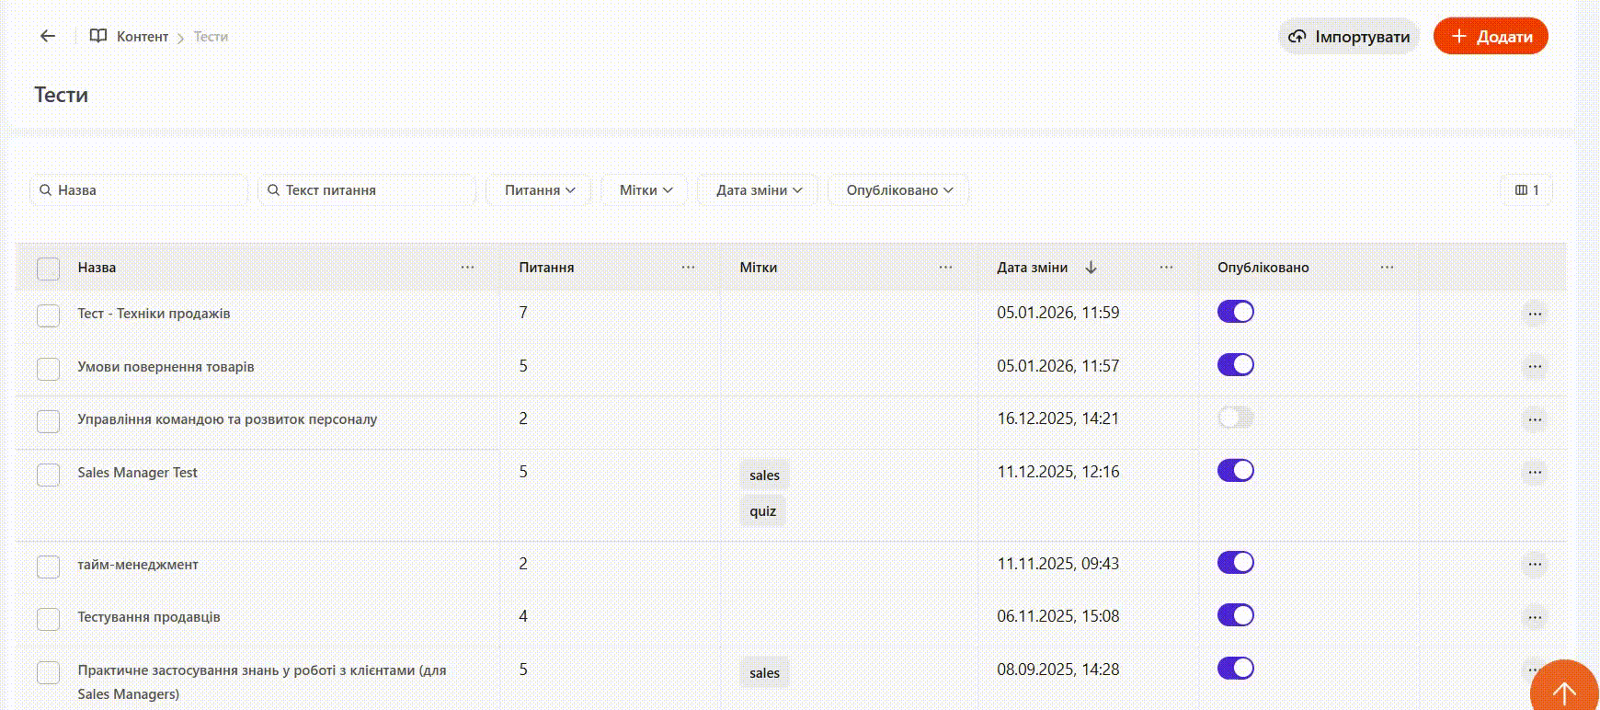Screen dimensions: 1600x710
Task: Click sort arrow next to Дата зміни
Action: point(1091,268)
